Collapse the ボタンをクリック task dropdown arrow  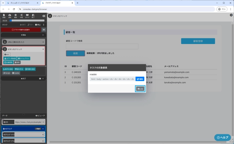point(43,49)
